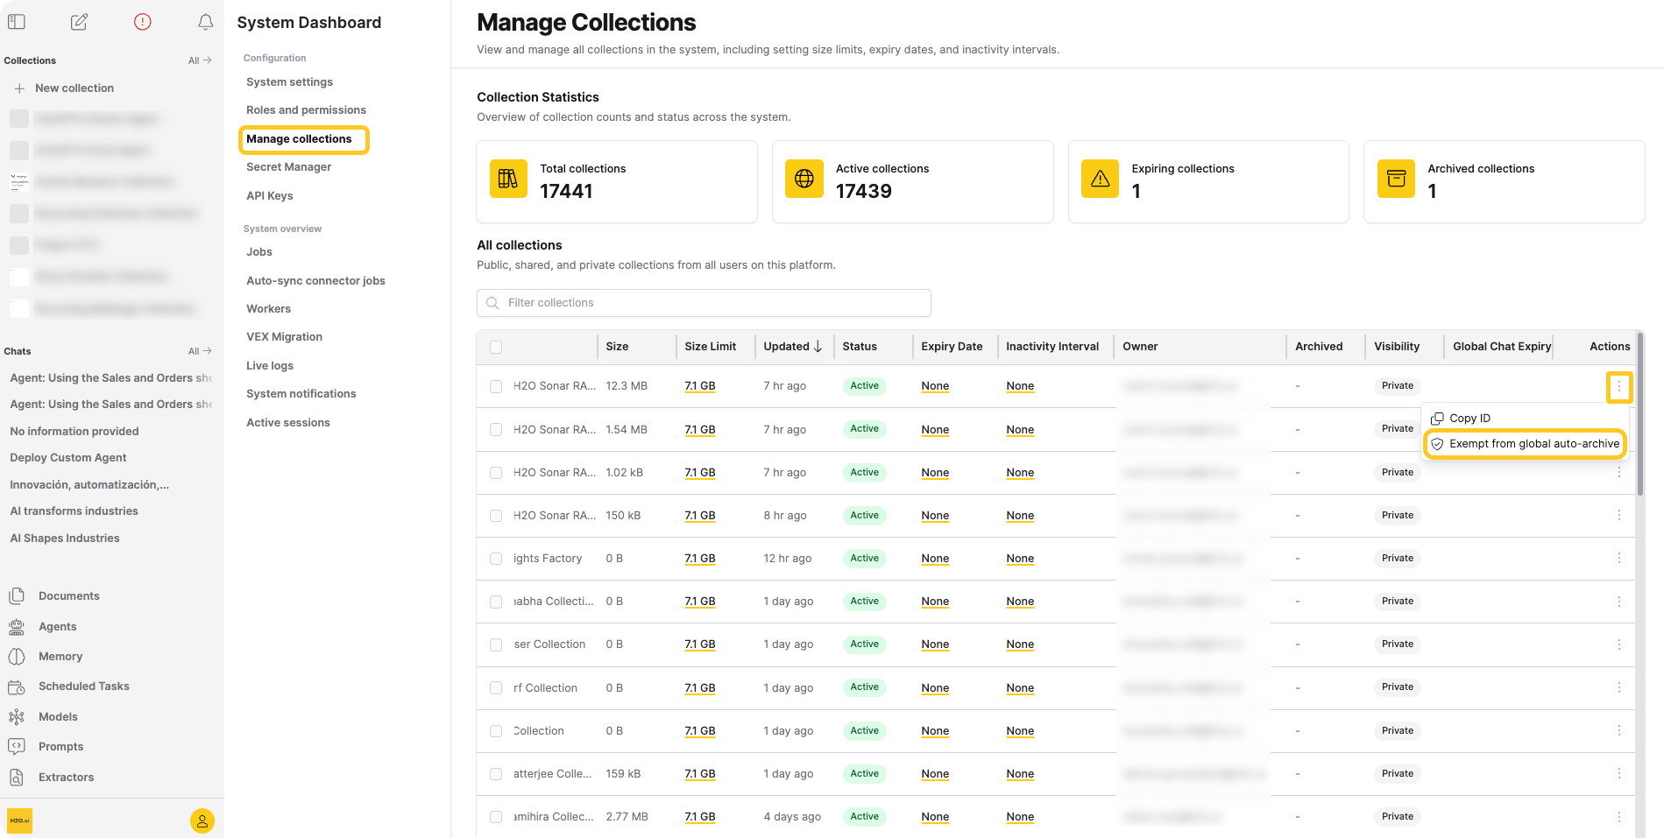Screen dimensions: 1664x838
Task: Focus the Filter collections input
Action: click(x=704, y=303)
